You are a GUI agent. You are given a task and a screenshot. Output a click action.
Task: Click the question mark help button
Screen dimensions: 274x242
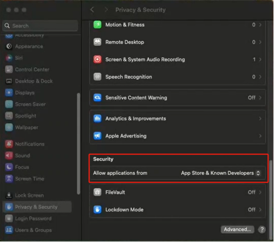point(262,229)
